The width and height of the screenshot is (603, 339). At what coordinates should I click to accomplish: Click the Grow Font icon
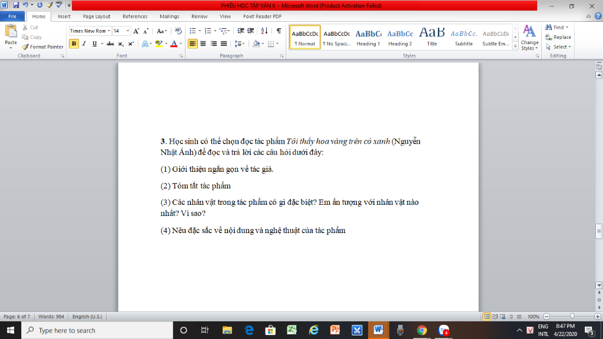pos(136,31)
